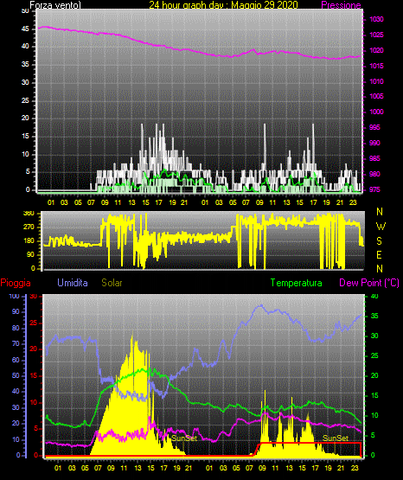Click the 1030 value on pressure scale

[x=376, y=19]
